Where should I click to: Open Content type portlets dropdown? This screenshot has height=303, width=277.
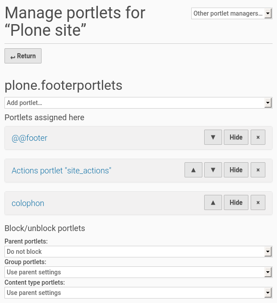pyautogui.click(x=138, y=293)
